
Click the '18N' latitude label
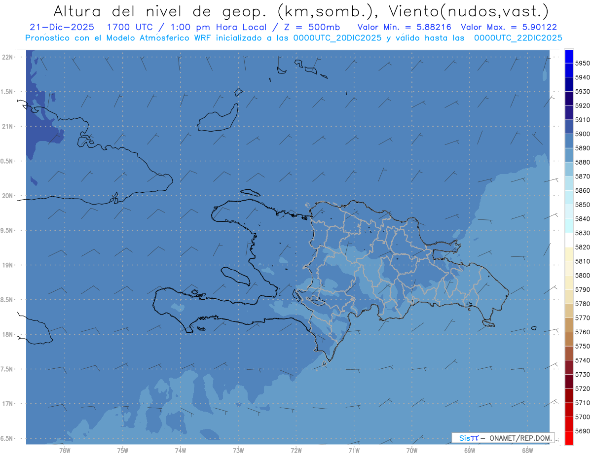pyautogui.click(x=8, y=334)
